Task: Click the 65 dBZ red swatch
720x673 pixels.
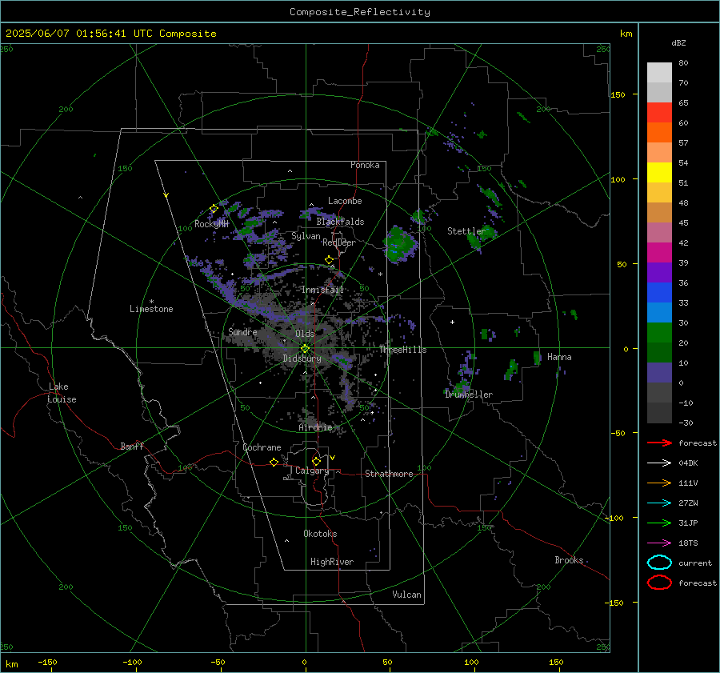Action: 659,113
